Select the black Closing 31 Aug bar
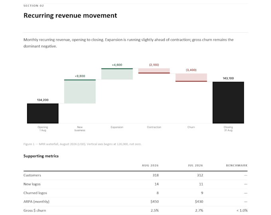This screenshot has width=271, height=215. pos(228,103)
